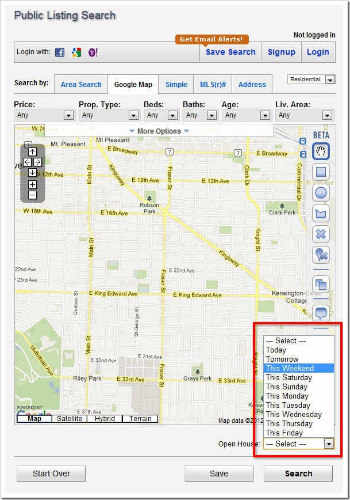Choose This Saturday option

pyautogui.click(x=299, y=377)
